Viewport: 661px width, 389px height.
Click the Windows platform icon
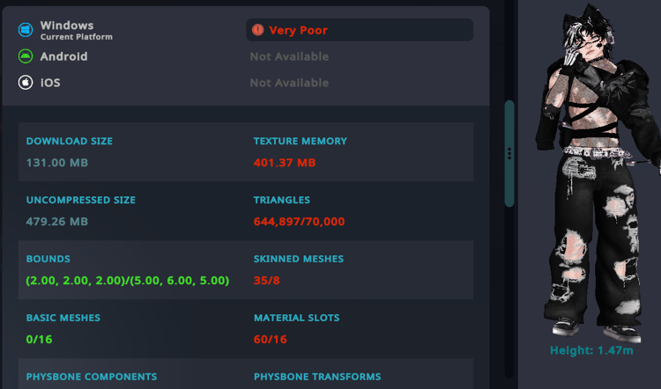pos(26,30)
